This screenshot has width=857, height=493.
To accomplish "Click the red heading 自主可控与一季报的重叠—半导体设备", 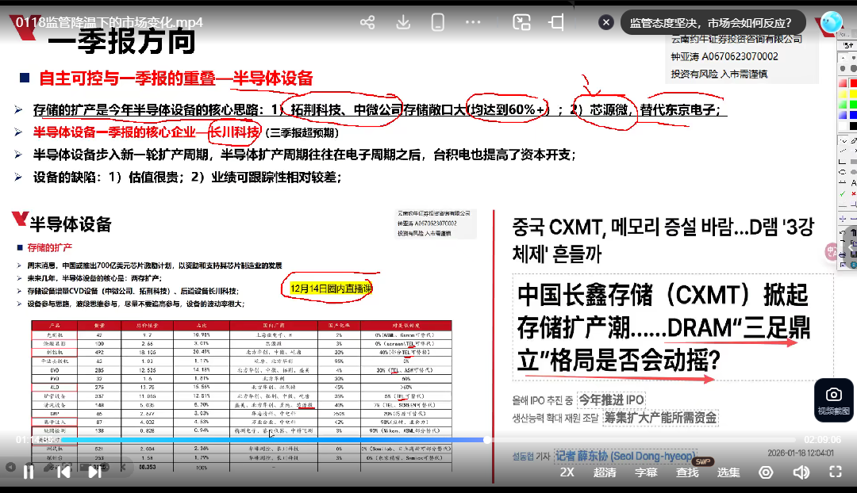I will [175, 78].
